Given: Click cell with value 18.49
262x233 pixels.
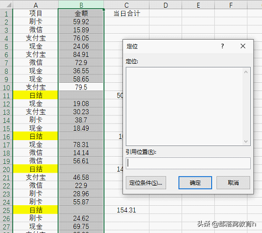Looking at the screenshot, I should point(81,128).
